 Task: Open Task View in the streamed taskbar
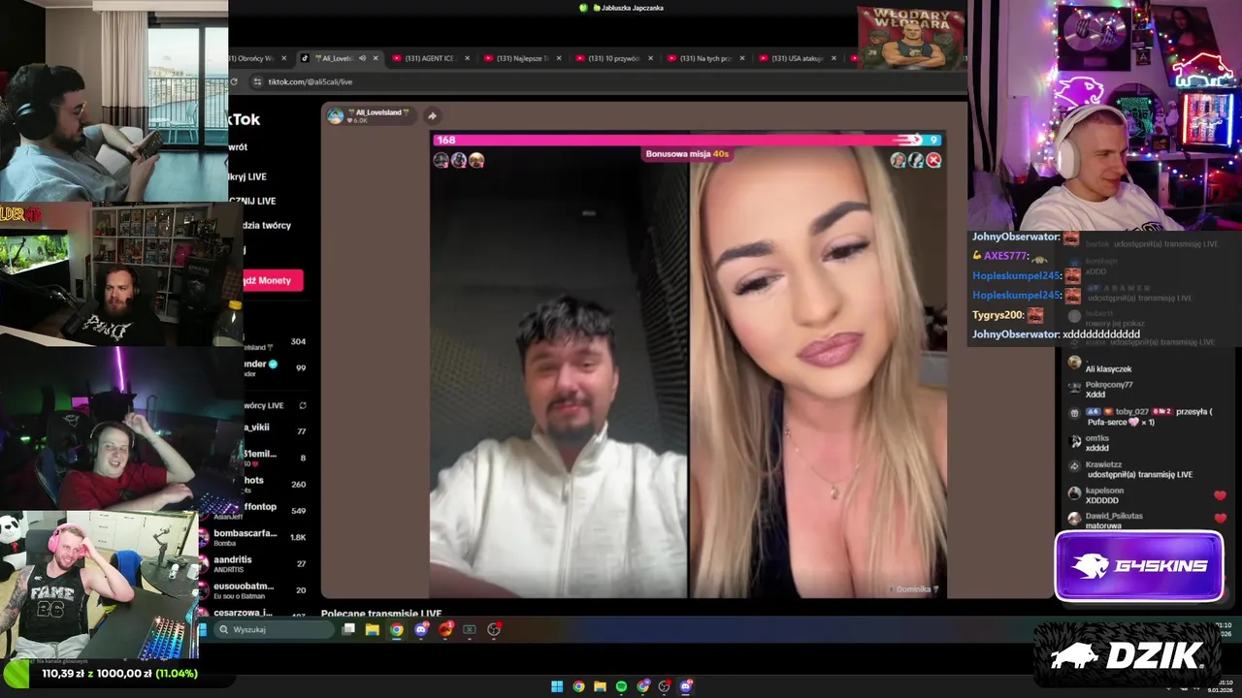pos(348,629)
